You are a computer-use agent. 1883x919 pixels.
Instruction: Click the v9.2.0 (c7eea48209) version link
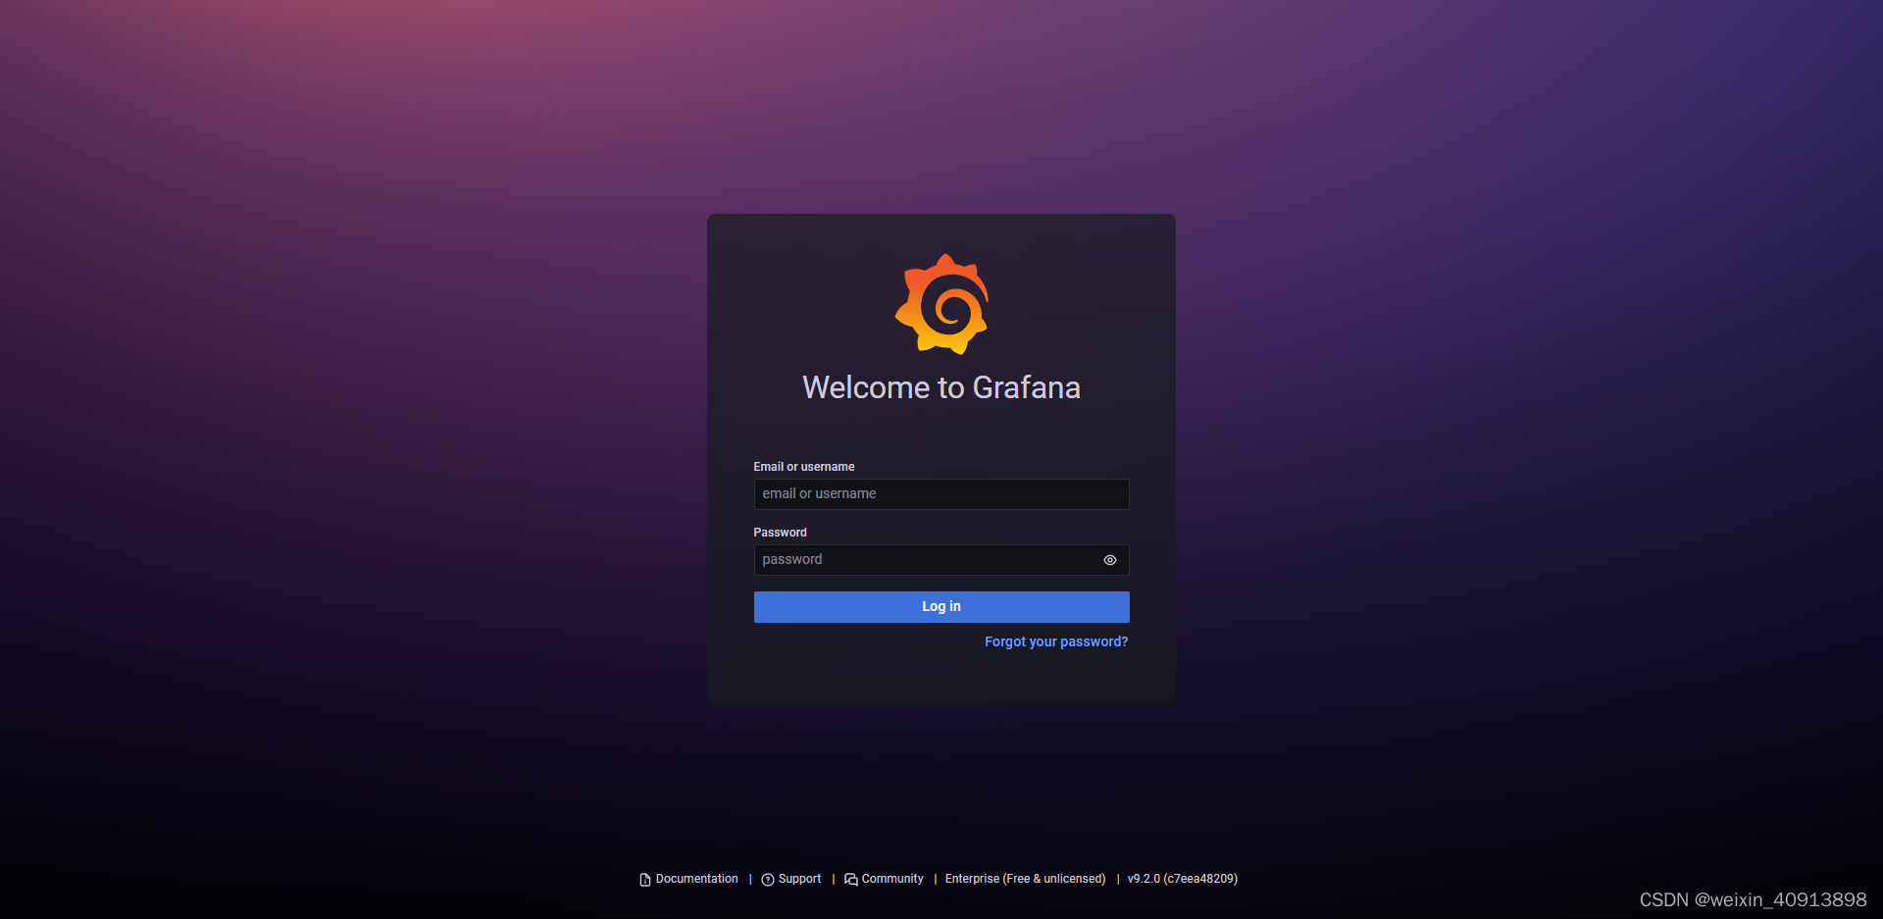click(x=1183, y=879)
